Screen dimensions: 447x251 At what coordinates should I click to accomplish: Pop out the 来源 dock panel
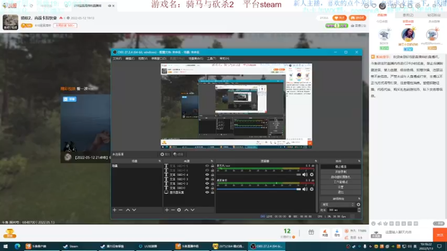point(212,161)
